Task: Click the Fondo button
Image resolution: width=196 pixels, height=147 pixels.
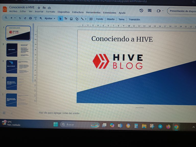Action: [100, 19]
